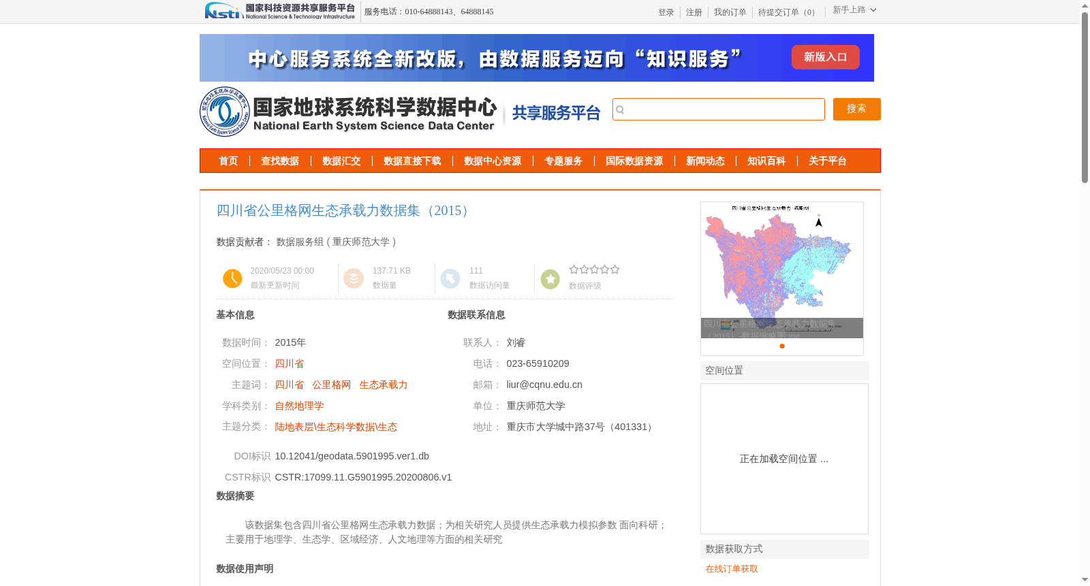Click the phone number 023-65910209
This screenshot has height=586, width=1090.
click(538, 363)
